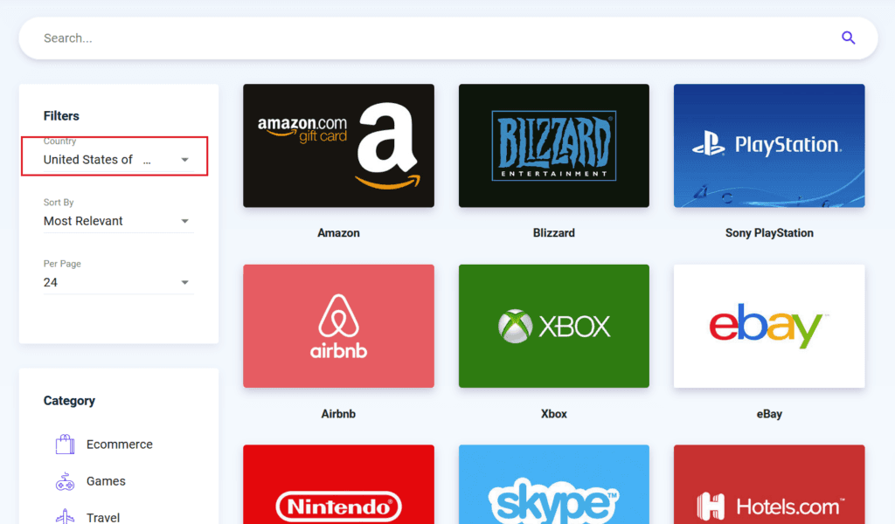The width and height of the screenshot is (895, 524).
Task: Open the Blizzard Entertainment card
Action: (553, 146)
